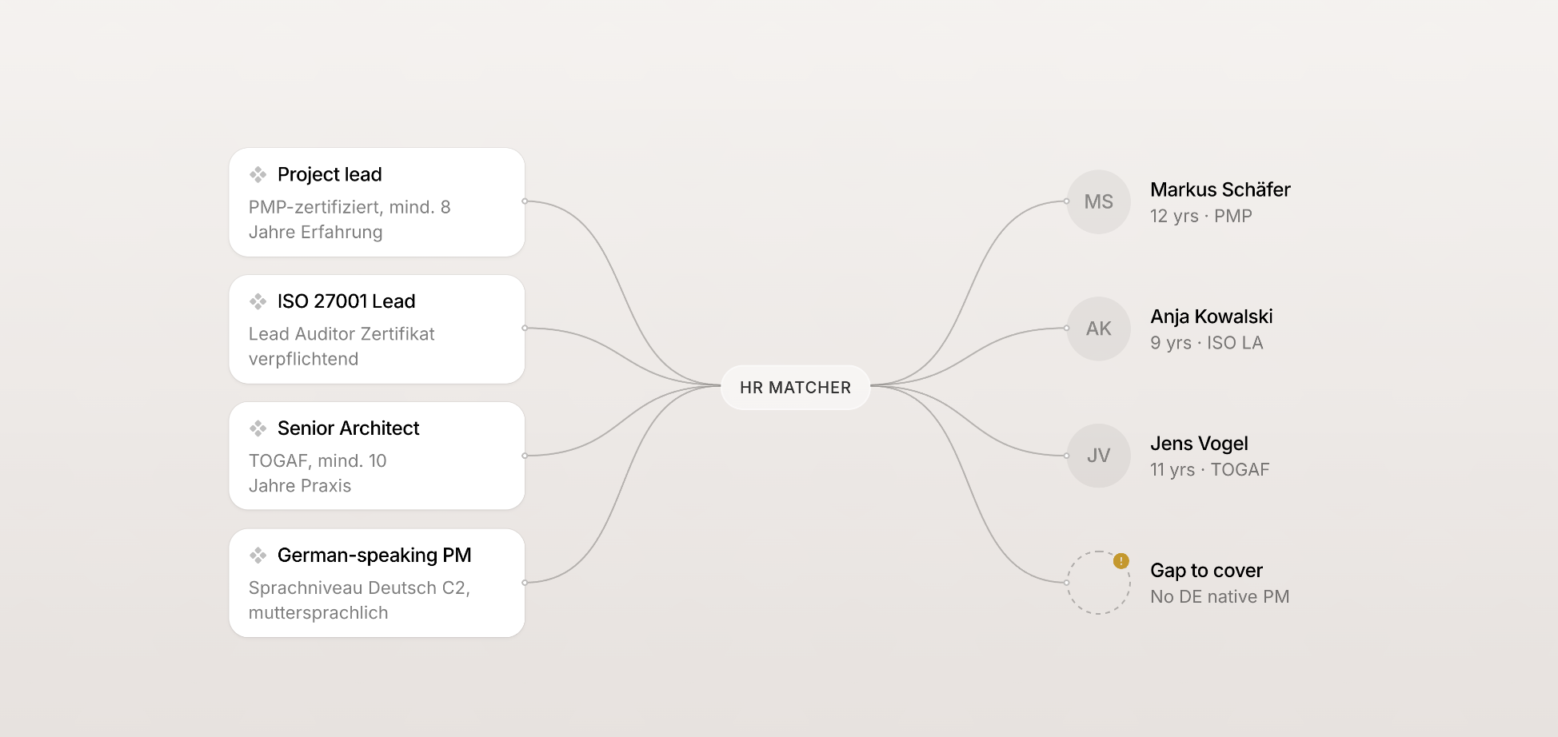
Task: Click the German-speaking PM card title
Action: coord(374,555)
